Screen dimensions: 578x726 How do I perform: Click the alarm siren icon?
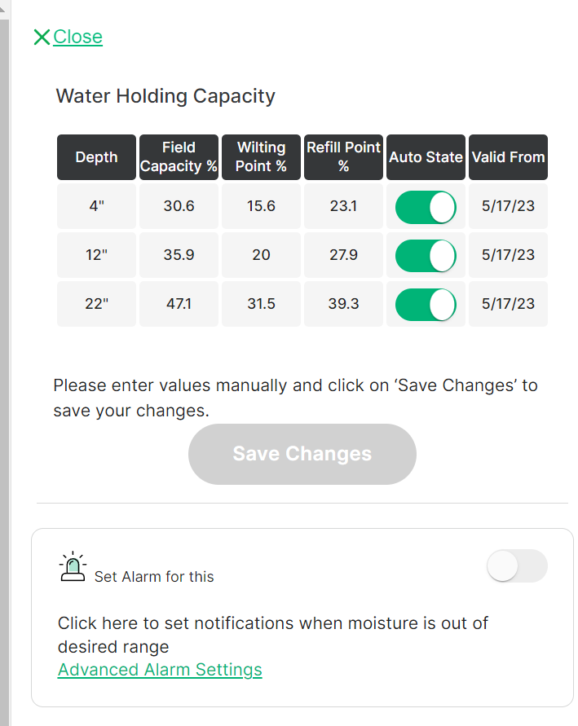coord(73,567)
